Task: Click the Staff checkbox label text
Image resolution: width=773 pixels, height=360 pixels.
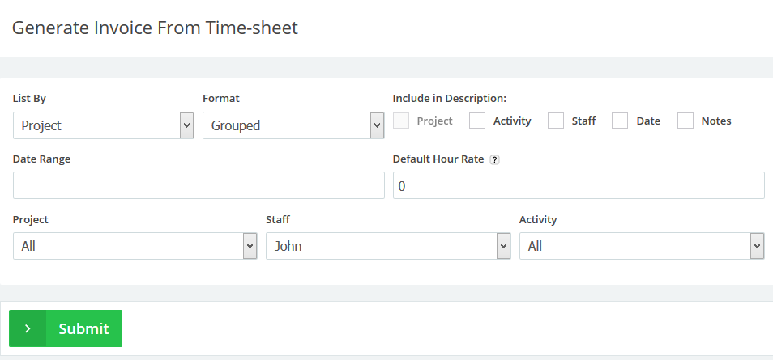Action: 583,121
